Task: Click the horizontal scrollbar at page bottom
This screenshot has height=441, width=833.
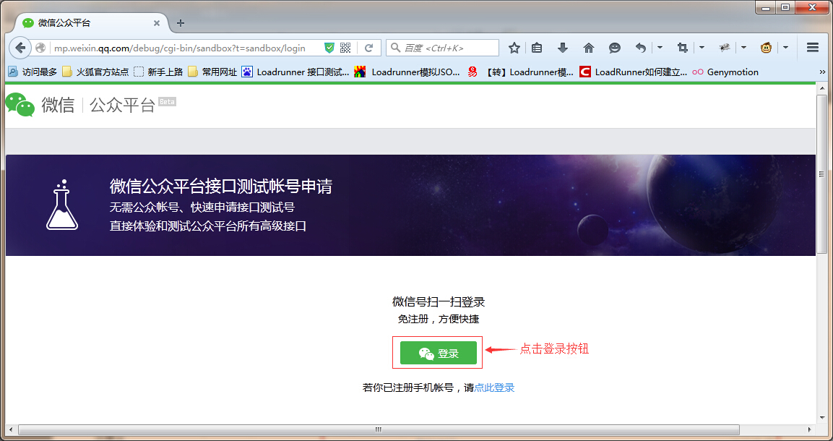Action: coord(378,429)
